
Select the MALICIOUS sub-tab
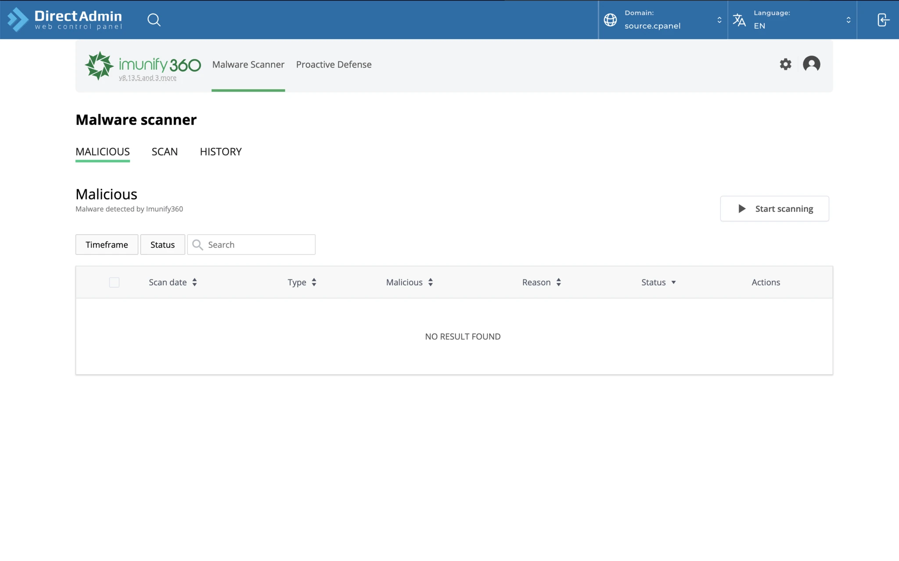103,152
